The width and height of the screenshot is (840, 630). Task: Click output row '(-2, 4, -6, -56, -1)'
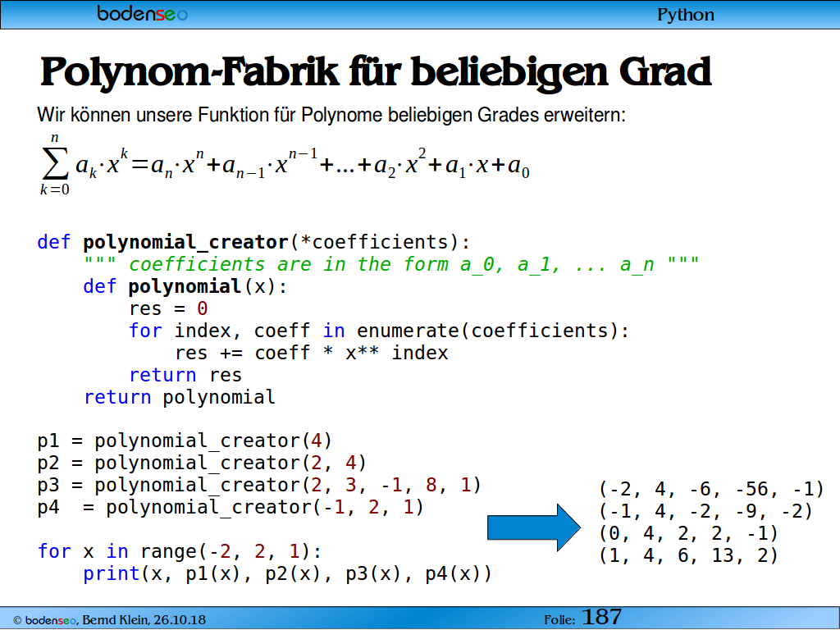click(711, 489)
